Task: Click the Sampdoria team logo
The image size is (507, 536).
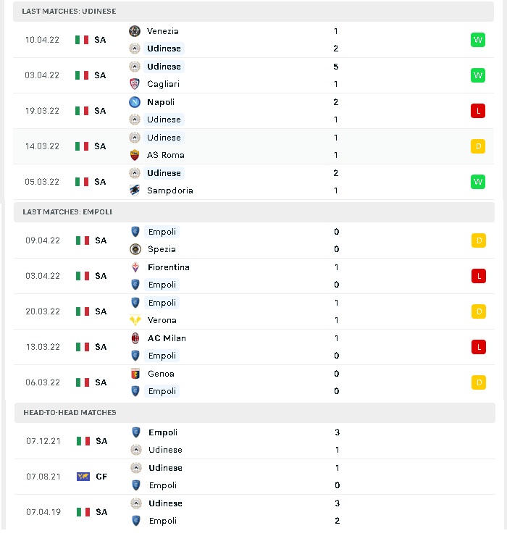Action: (135, 190)
